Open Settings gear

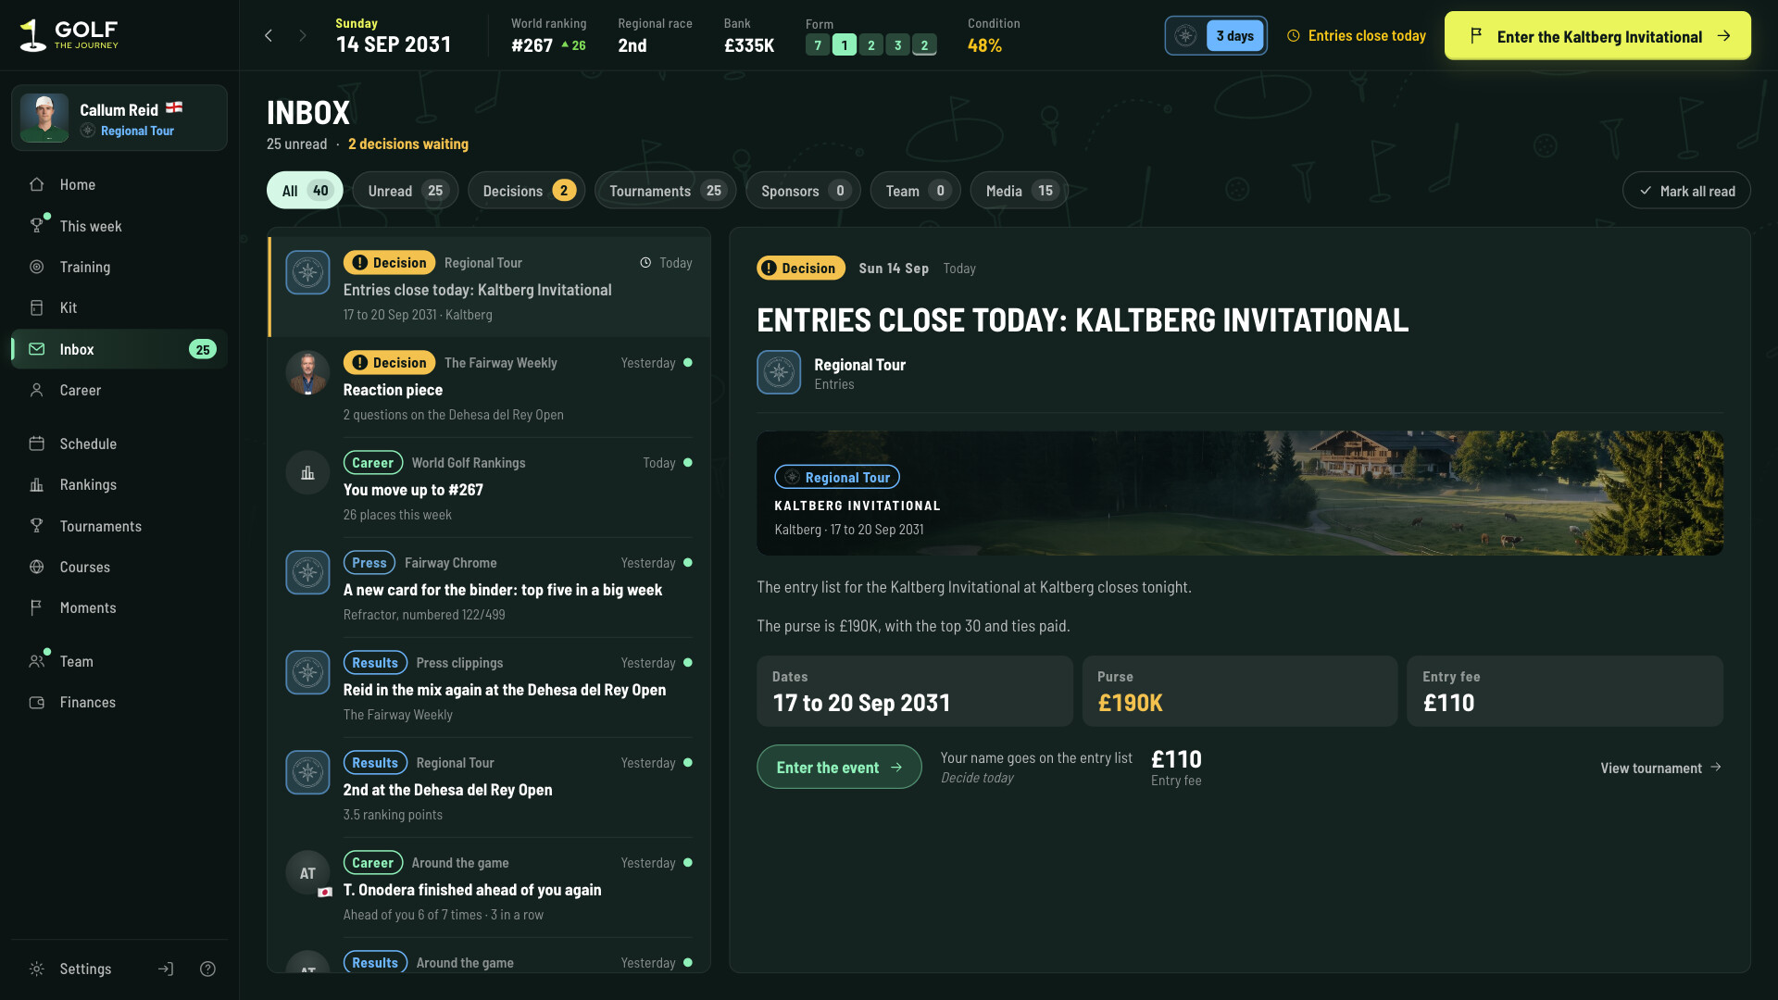tap(70, 969)
